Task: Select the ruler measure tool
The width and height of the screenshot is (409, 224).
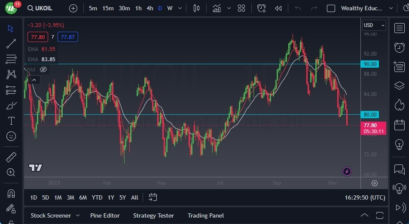Action: (11, 157)
